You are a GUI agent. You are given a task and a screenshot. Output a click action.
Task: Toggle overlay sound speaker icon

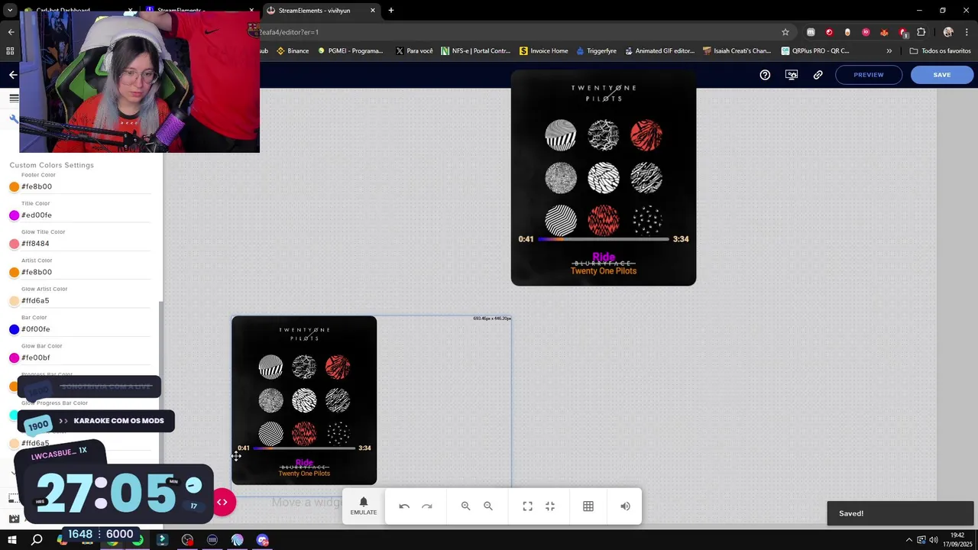click(x=625, y=506)
